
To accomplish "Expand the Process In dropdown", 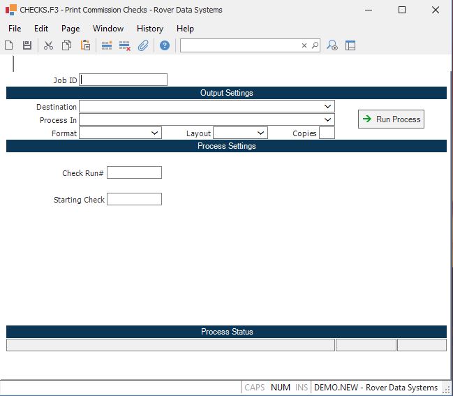I will click(328, 120).
